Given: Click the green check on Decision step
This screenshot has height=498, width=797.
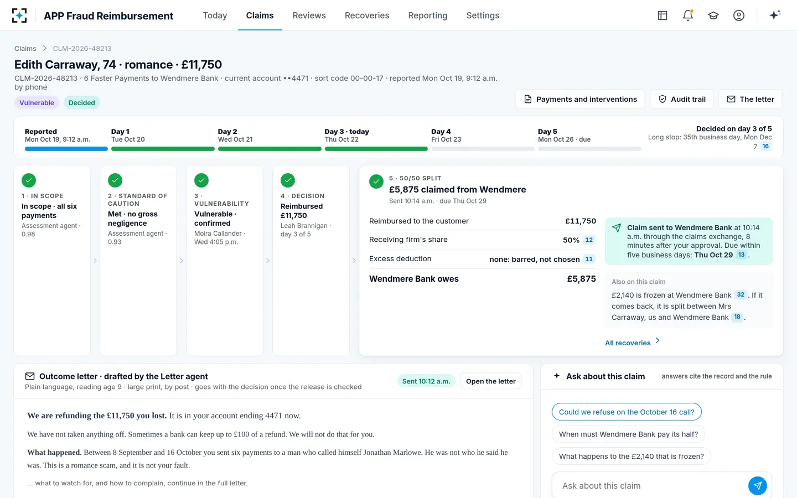Looking at the screenshot, I should [288, 180].
